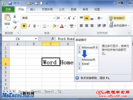Image resolution: width=133 pixels, height=100 pixels.
Task: Click cell C4 containing Word
Action: pos(51,62)
